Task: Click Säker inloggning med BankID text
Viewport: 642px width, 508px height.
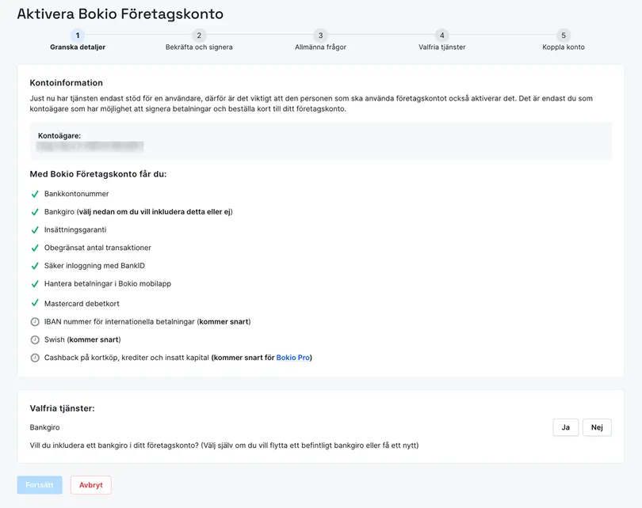Action: (x=94, y=266)
